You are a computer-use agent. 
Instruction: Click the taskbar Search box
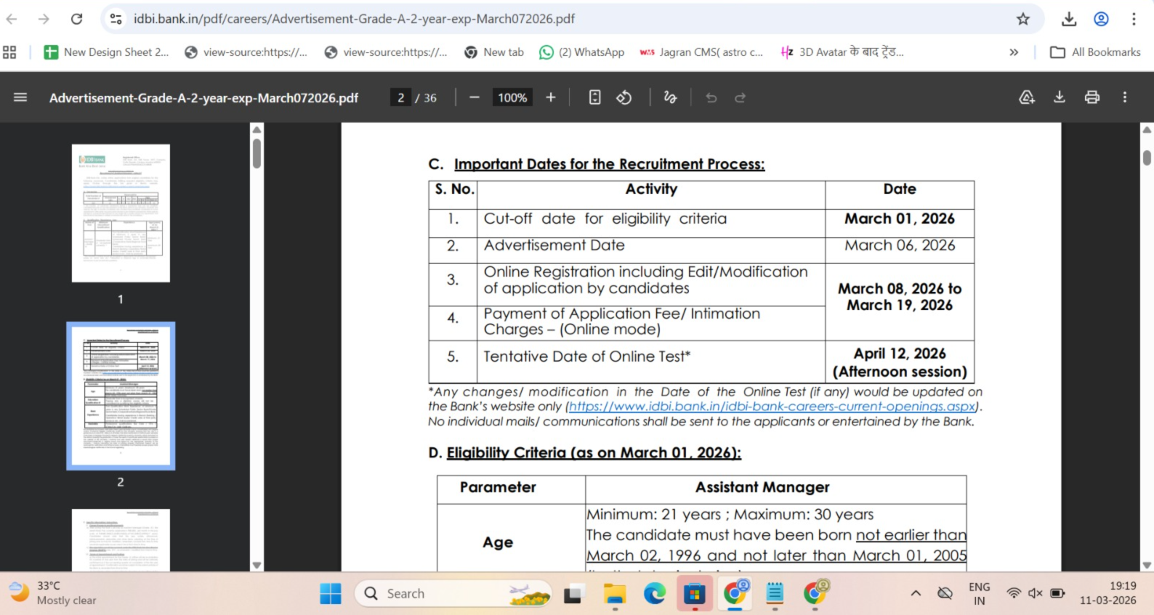(453, 594)
